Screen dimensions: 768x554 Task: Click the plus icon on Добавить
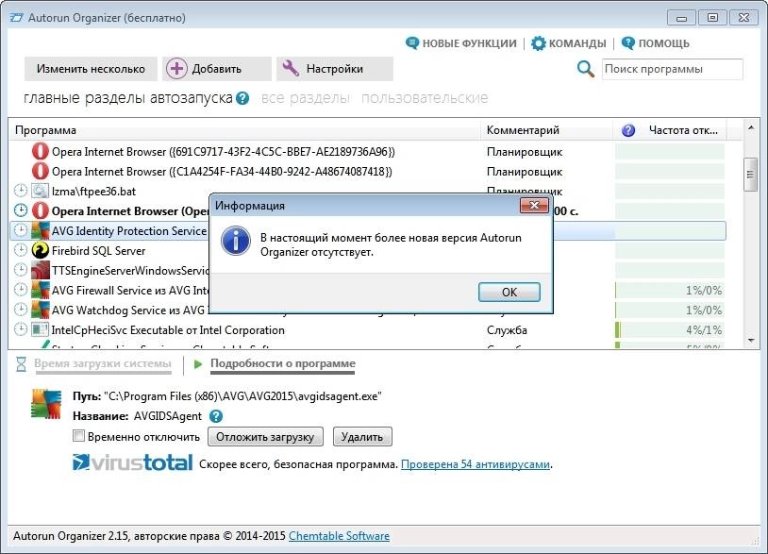coord(176,69)
